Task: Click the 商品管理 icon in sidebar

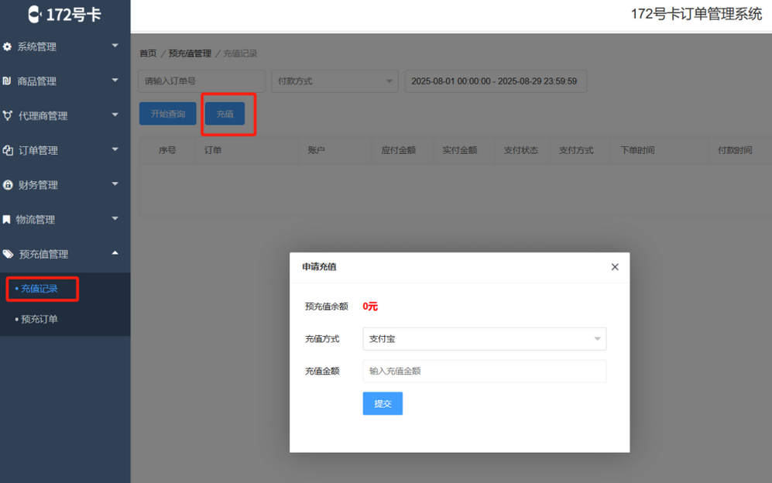Action: (9, 80)
